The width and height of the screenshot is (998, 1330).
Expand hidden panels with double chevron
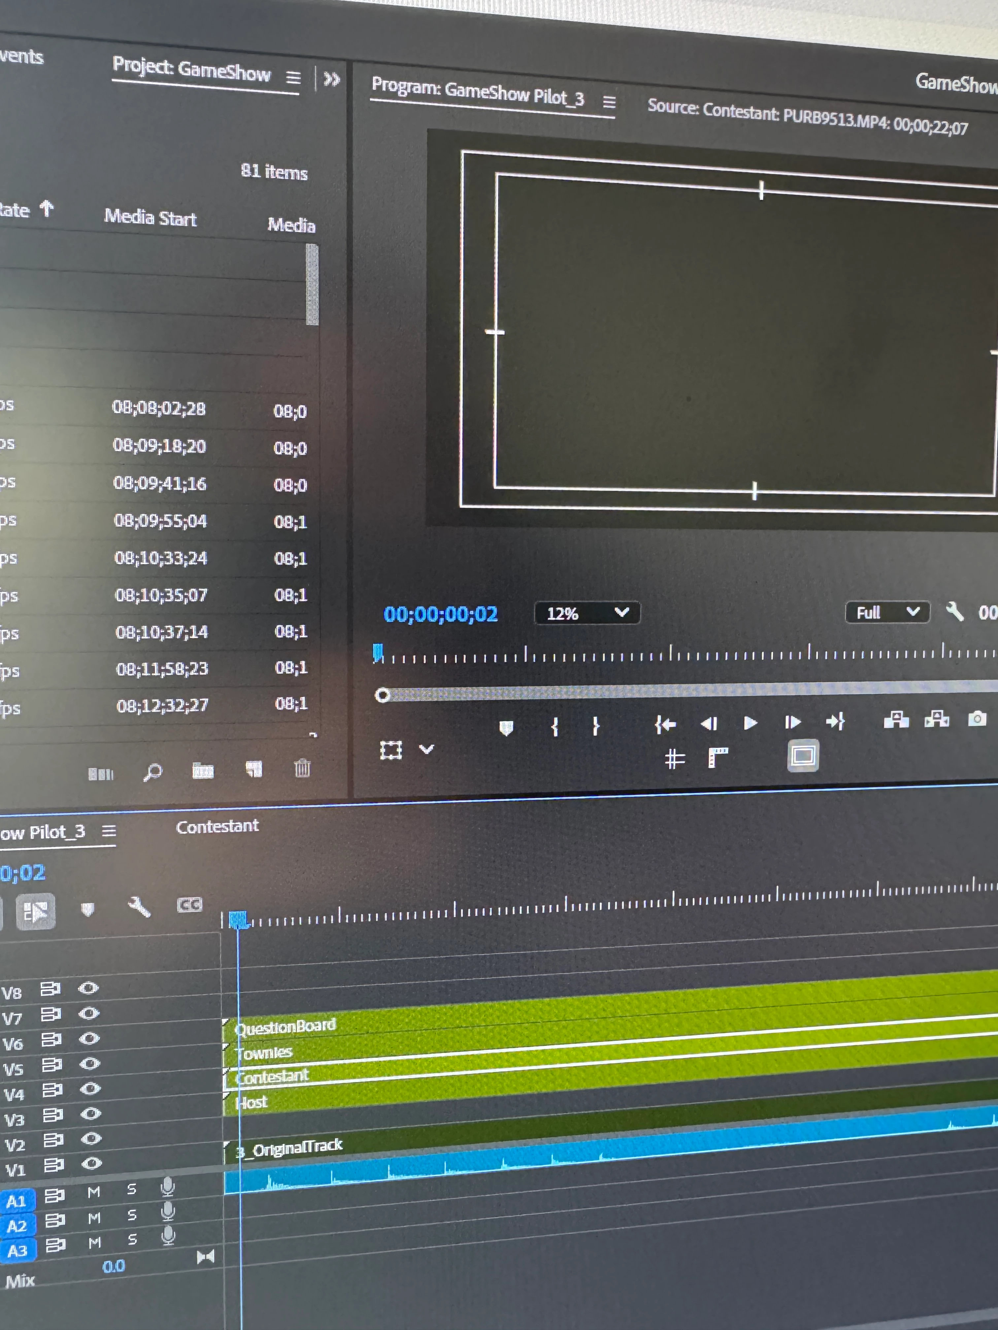click(331, 79)
